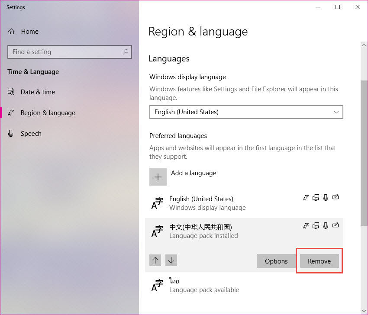Click the language icon beside English (United States)
This screenshot has width=368, height=315.
coord(157,203)
